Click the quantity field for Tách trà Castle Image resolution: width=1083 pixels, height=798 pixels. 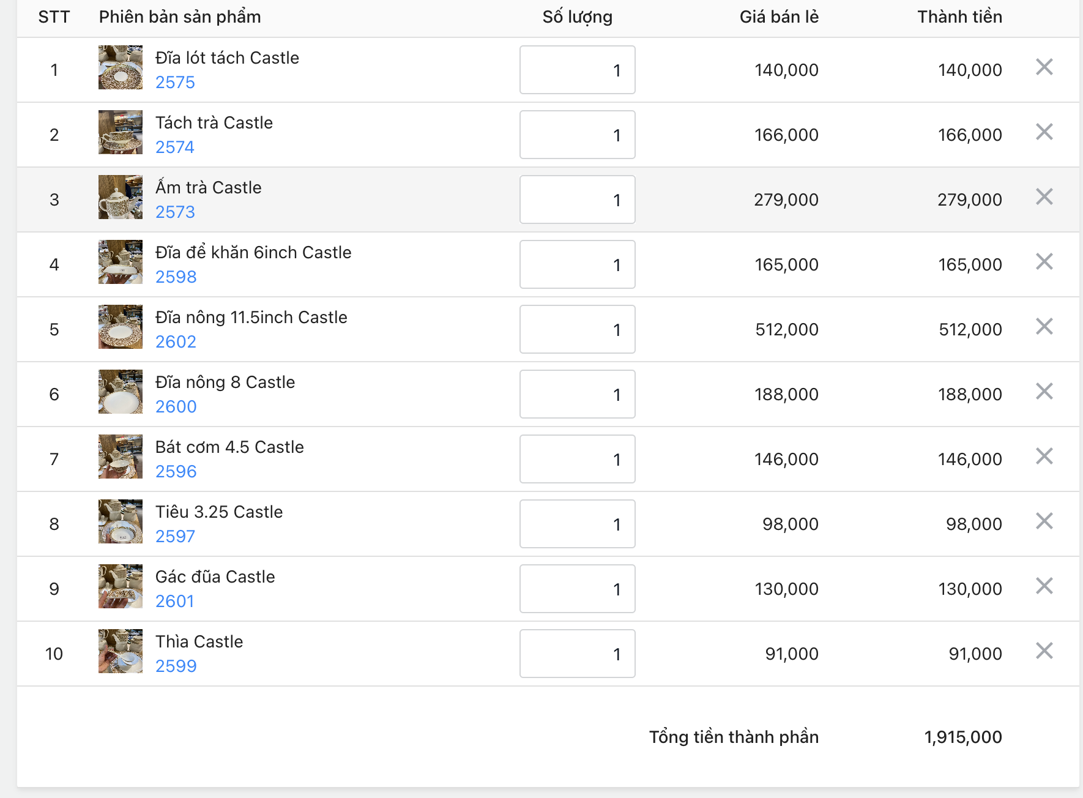(x=577, y=135)
